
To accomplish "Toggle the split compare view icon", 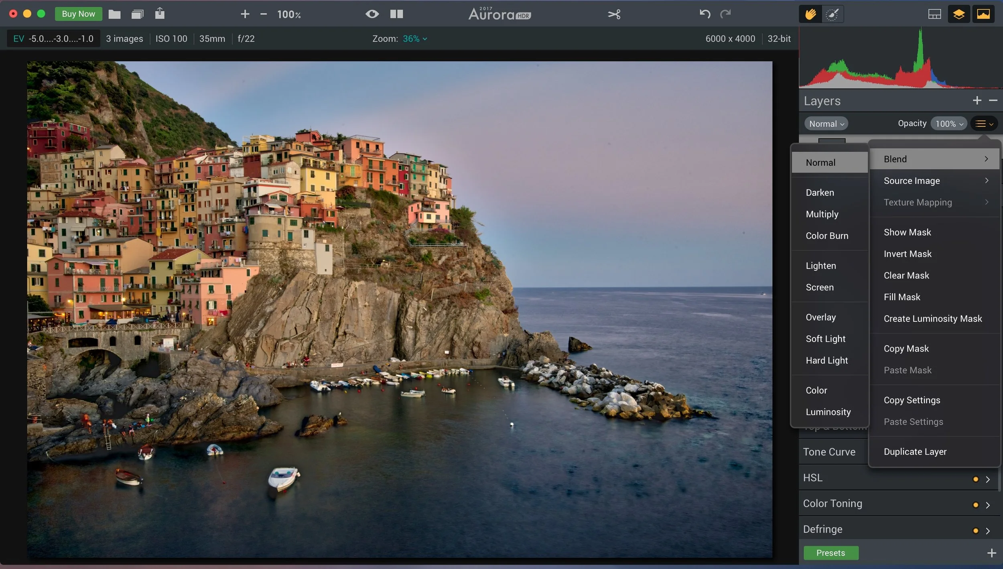I will (396, 14).
